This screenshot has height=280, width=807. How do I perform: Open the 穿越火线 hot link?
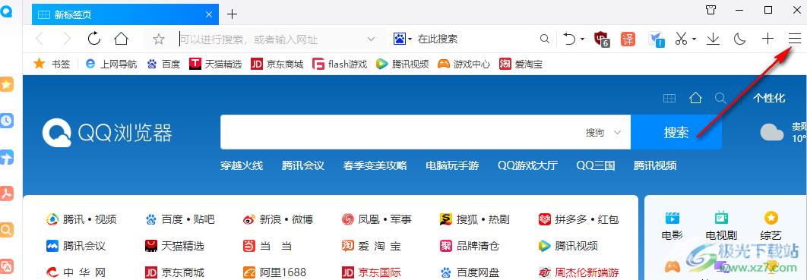point(242,165)
